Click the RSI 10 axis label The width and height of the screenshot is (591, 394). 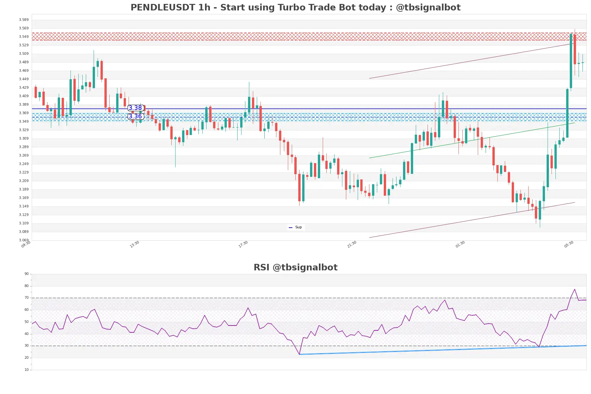[x=26, y=370]
